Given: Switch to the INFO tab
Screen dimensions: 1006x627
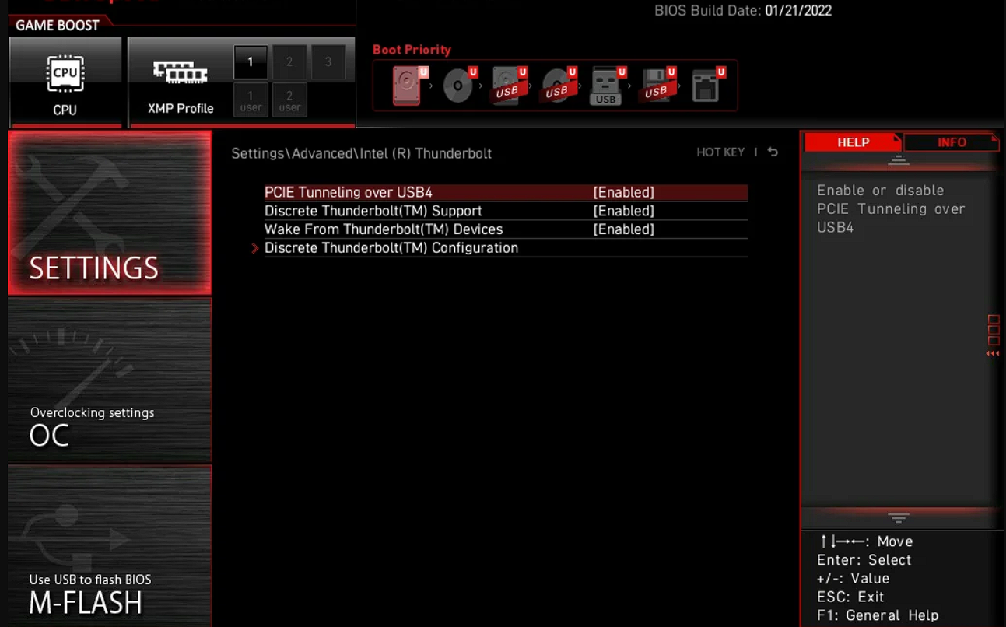Looking at the screenshot, I should (951, 142).
